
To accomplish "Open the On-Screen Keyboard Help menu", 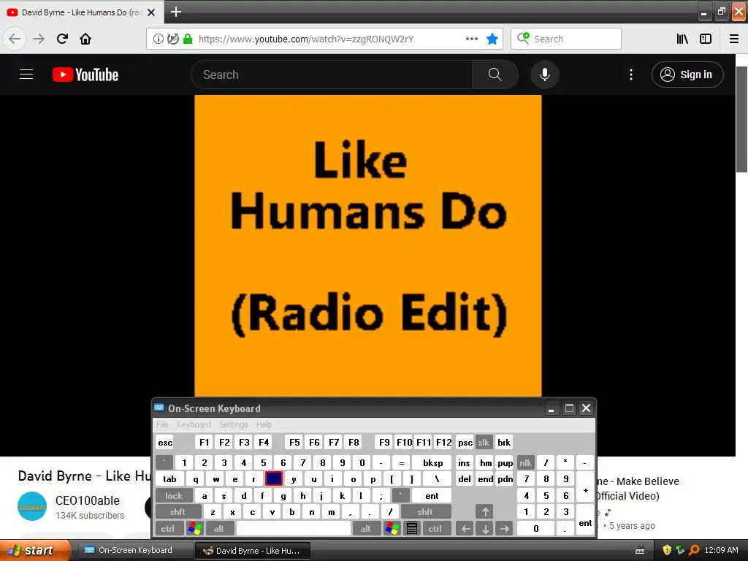I will [x=264, y=424].
